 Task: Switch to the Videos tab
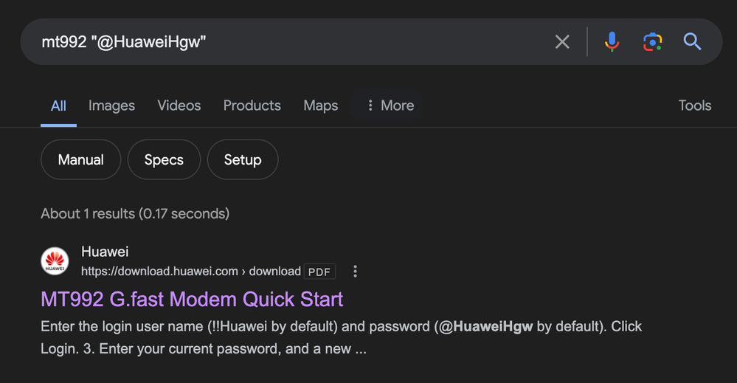179,106
